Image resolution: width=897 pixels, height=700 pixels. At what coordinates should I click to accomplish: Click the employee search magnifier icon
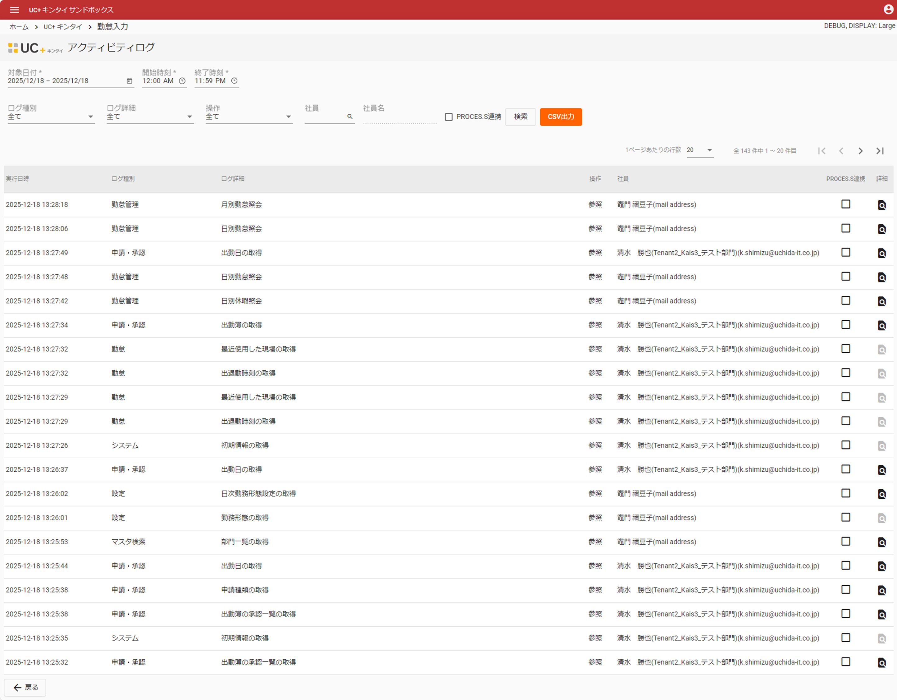350,117
